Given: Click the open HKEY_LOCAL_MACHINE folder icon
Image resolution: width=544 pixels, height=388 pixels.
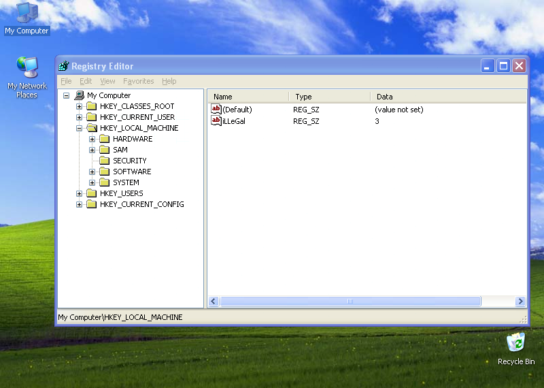Looking at the screenshot, I should (x=92, y=128).
